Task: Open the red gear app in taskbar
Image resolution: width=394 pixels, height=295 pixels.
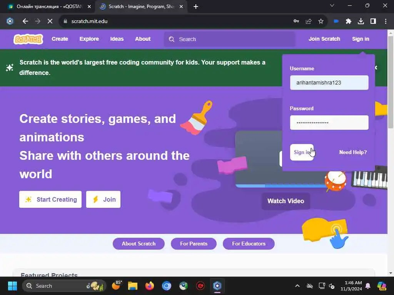Action: click(x=200, y=286)
